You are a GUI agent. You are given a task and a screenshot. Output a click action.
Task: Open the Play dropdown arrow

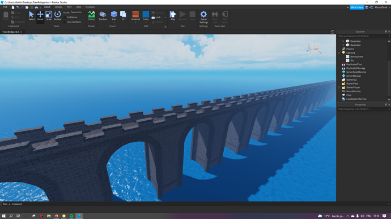tap(173, 23)
